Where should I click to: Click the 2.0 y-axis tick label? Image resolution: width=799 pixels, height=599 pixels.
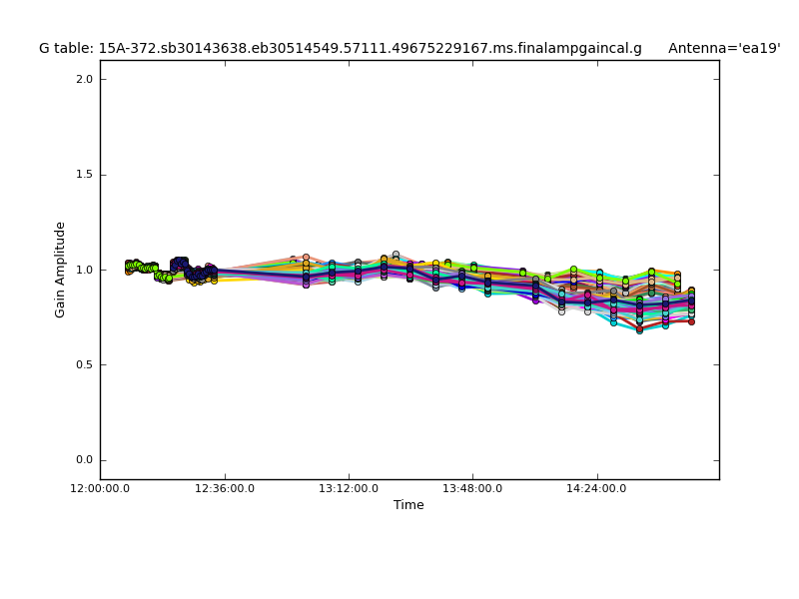(x=84, y=79)
